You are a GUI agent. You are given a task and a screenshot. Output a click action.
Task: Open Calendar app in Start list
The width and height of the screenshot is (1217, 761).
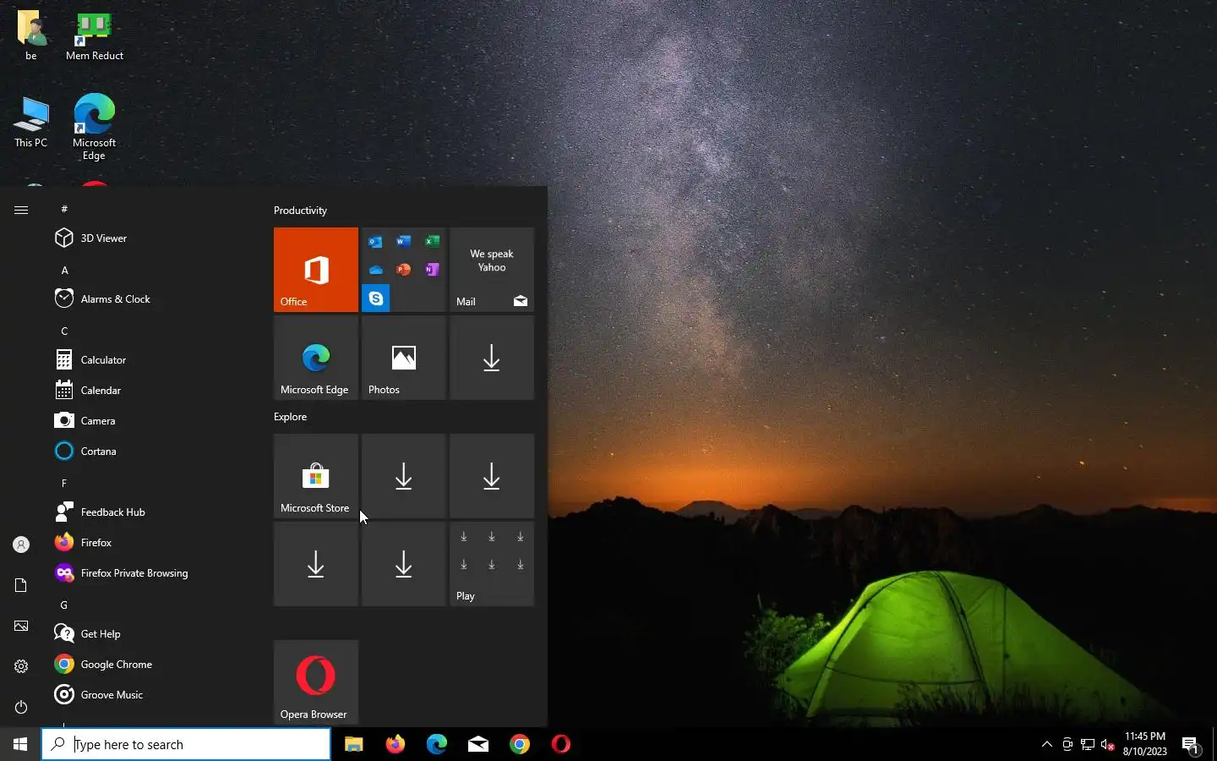[x=152, y=391]
